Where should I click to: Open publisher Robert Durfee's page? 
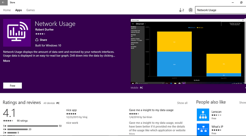(x=44, y=30)
